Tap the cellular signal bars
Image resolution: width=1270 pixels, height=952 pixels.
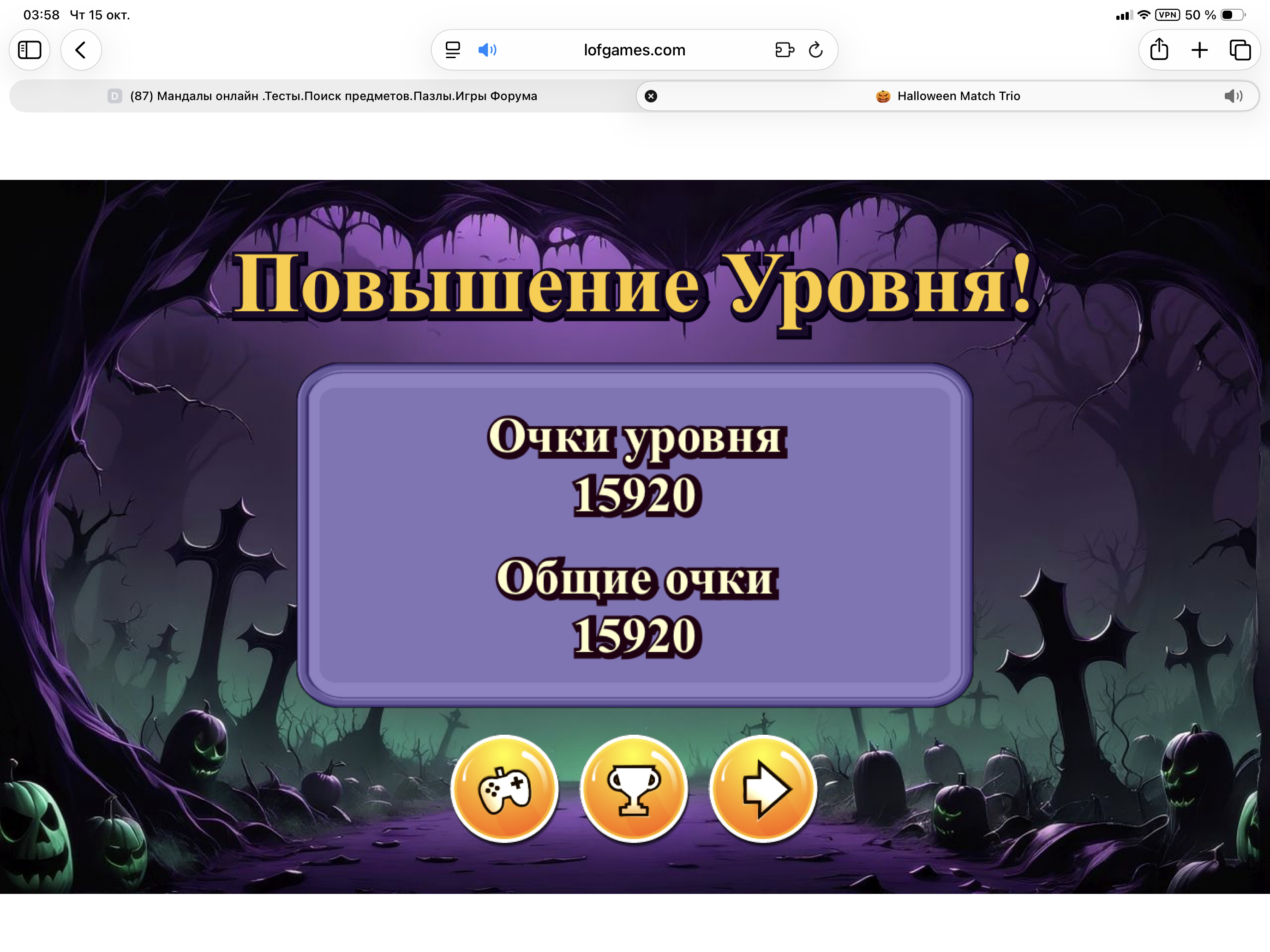[x=1124, y=15]
